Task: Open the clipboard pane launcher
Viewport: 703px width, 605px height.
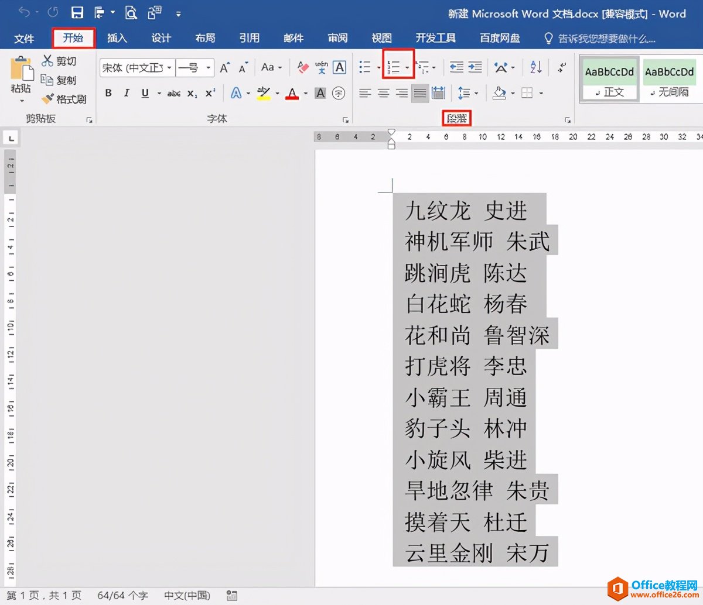Action: pos(89,120)
